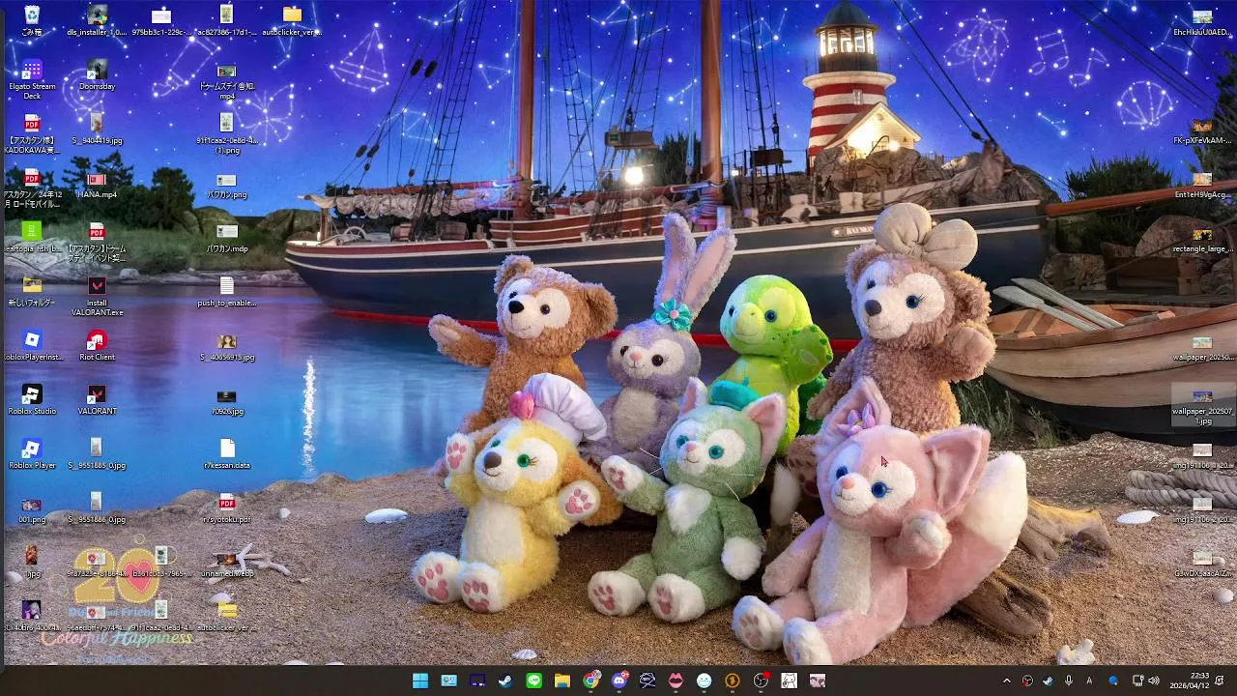Open the autoclicker folder at top of desktop
The height and width of the screenshot is (696, 1237).
pos(292,20)
